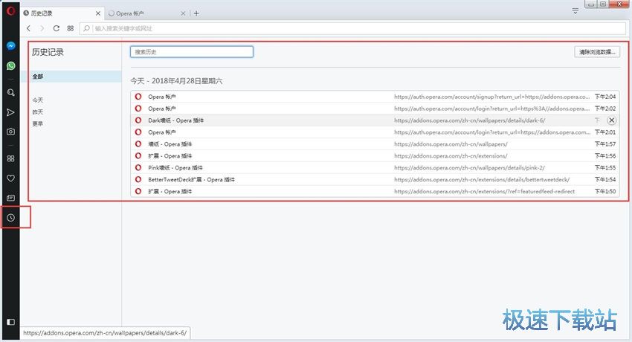The height and width of the screenshot is (342, 632).
Task: Click the Opera icon beside Pink壁纸 entry
Action: pyautogui.click(x=138, y=167)
